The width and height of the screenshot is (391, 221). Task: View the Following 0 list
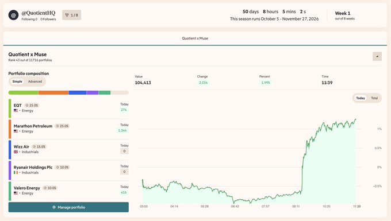pyautogui.click(x=29, y=19)
